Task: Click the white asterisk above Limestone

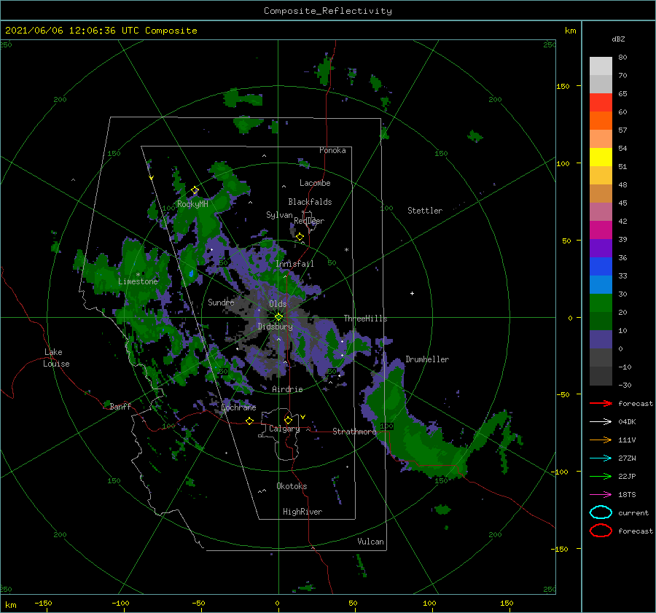Action: pyautogui.click(x=138, y=275)
